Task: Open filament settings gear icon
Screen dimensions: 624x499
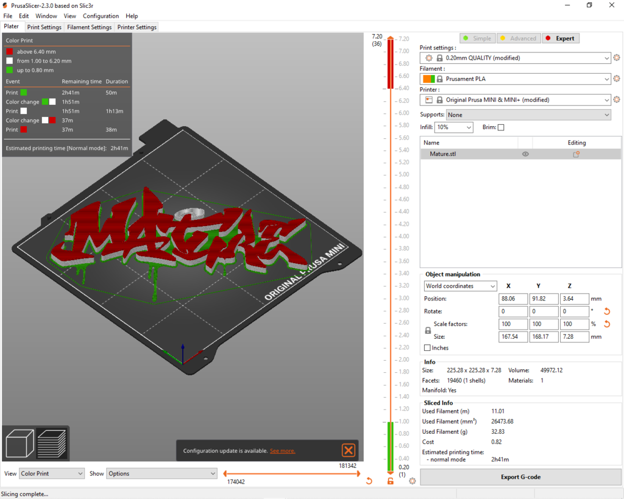Action: coord(617,79)
